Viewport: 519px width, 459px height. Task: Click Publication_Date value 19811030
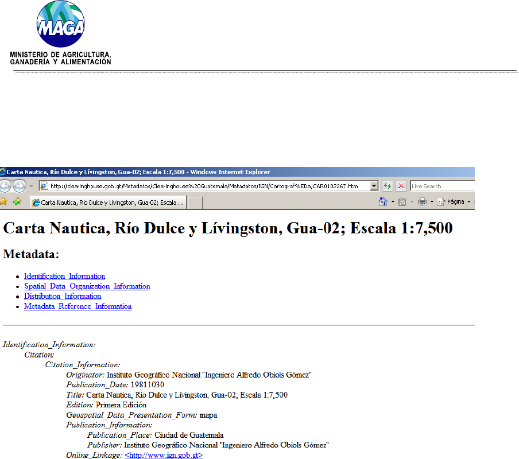click(x=148, y=384)
